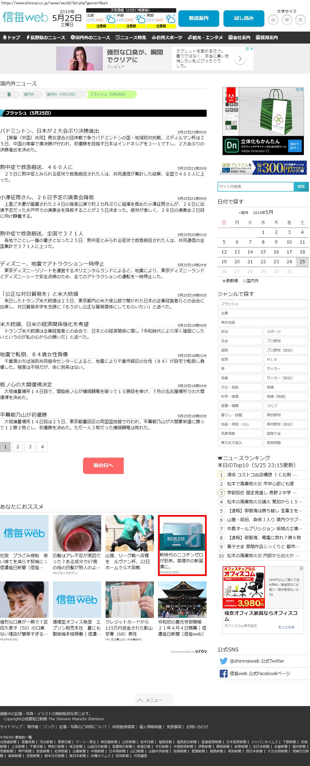The height and width of the screenshot is (766, 310).
Task: Open genre 主要
Action: pyautogui.click(x=263, y=313)
